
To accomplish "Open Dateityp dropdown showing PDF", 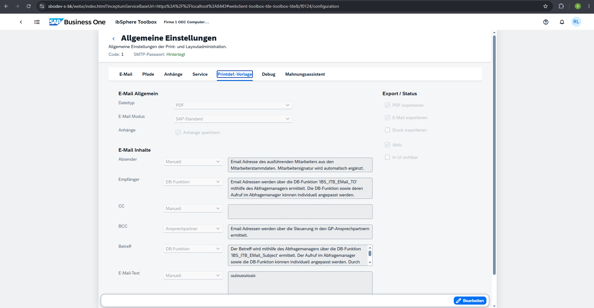I will pos(233,105).
